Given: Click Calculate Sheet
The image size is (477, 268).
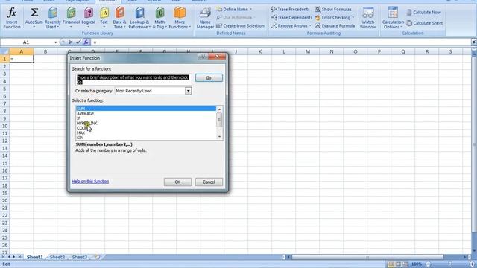Looking at the screenshot, I should point(425,23).
